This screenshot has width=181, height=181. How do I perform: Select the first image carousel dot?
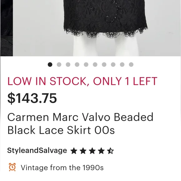[x=50, y=64]
